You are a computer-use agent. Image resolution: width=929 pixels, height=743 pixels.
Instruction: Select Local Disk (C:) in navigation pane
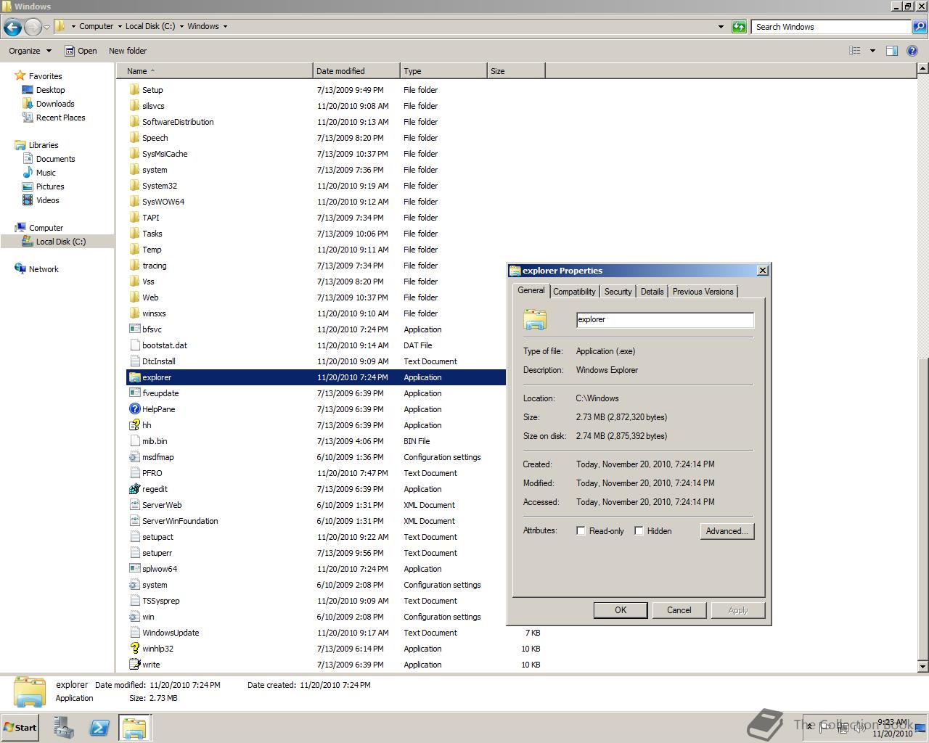(60, 242)
